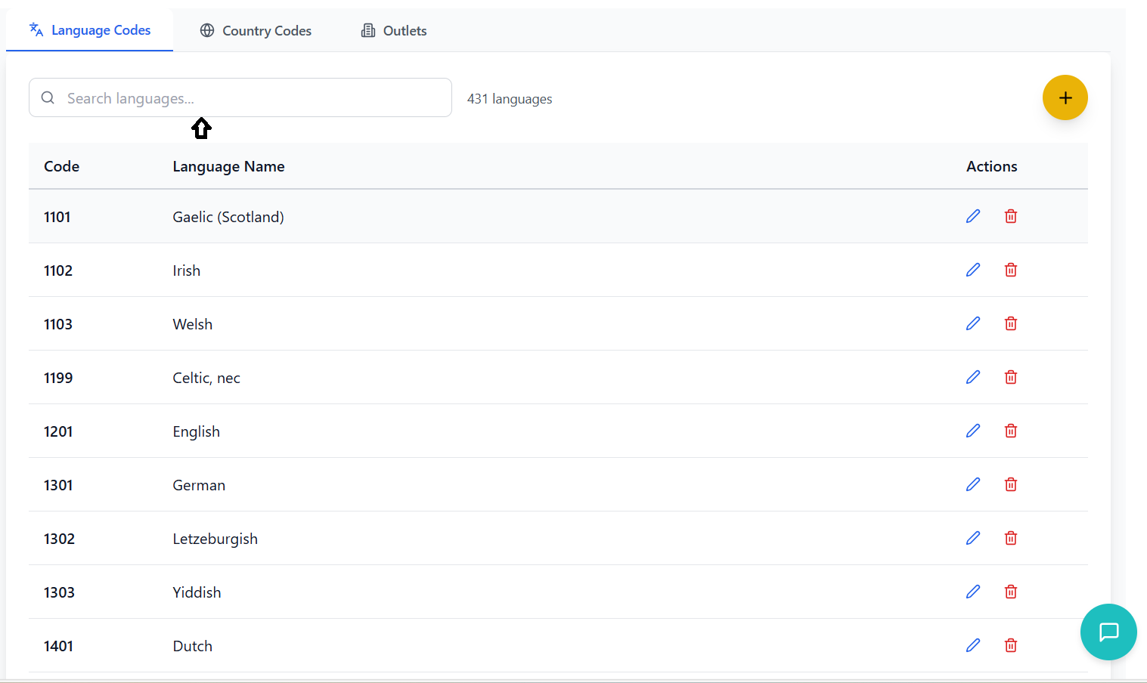Image resolution: width=1147 pixels, height=683 pixels.
Task: Add a new language with plus button
Action: [1065, 97]
